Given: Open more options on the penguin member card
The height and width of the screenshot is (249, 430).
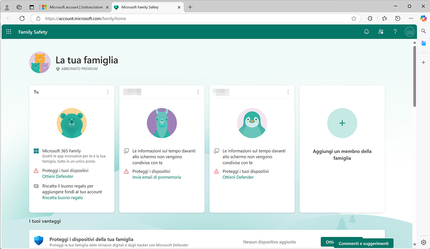Looking at the screenshot, I should [x=288, y=92].
